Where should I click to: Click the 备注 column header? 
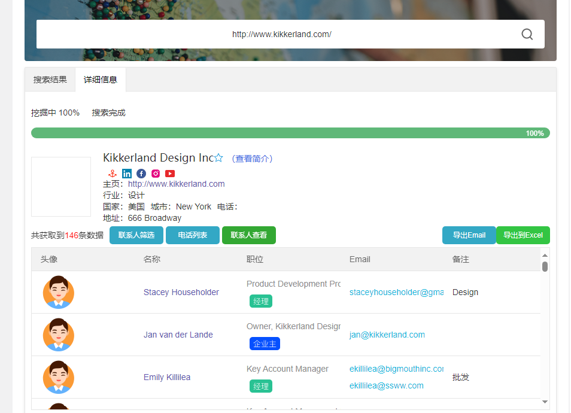(461, 259)
